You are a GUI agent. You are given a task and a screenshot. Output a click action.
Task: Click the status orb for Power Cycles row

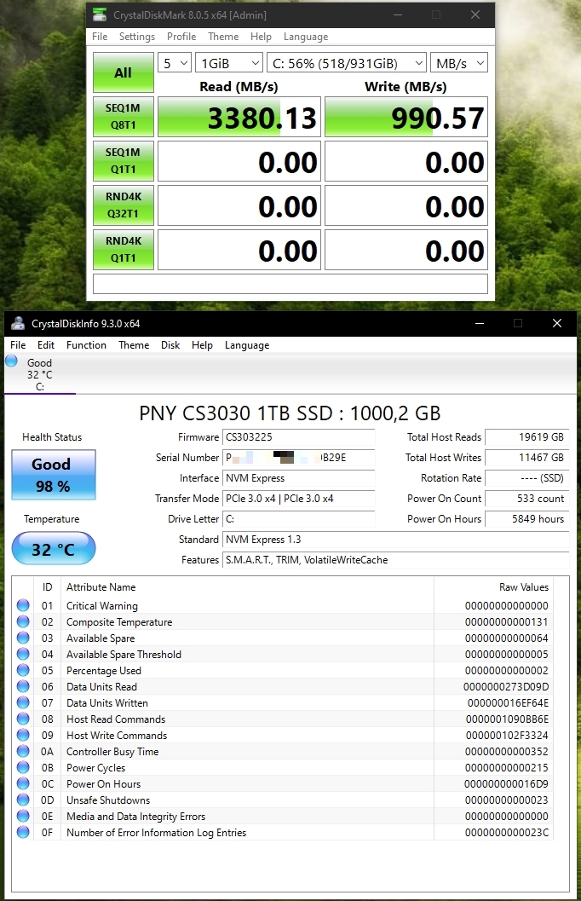pyautogui.click(x=23, y=767)
